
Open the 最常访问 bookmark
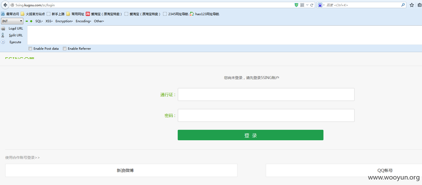tap(10, 14)
